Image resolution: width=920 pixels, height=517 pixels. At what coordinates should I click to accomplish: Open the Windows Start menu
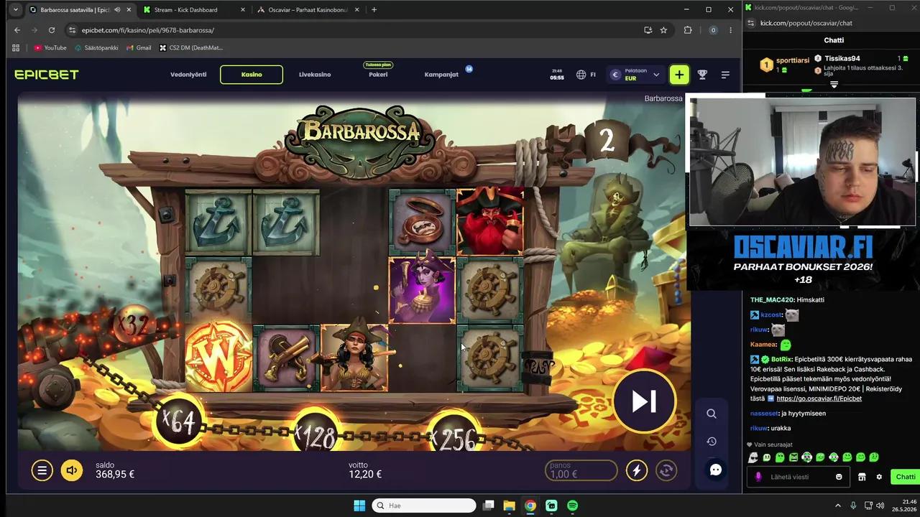[x=359, y=506]
